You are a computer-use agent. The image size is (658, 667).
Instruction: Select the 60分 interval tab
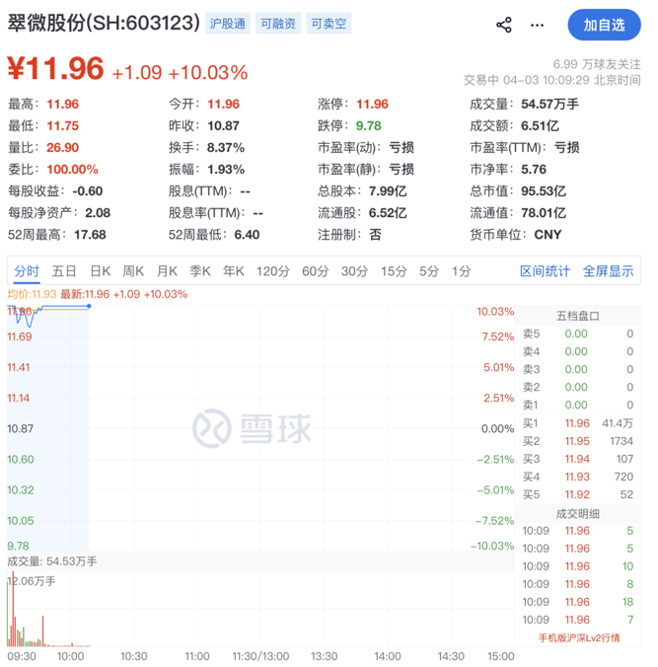click(x=315, y=271)
